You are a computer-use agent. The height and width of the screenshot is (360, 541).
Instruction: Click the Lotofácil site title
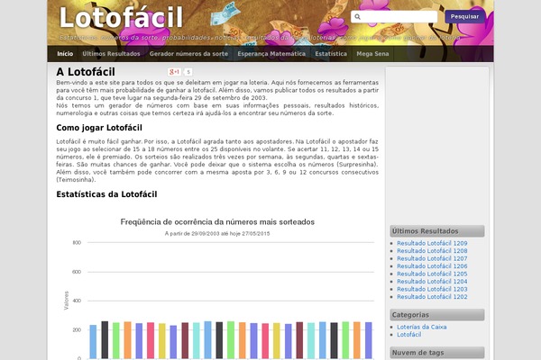pos(121,17)
